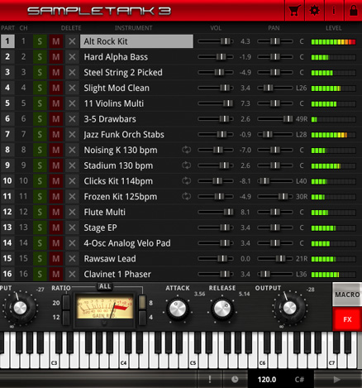Click the clock metronome icon
Image resolution: width=362 pixels, height=388 pixels.
point(235,379)
